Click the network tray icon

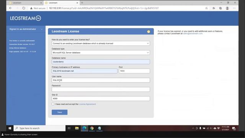(x=207, y=128)
